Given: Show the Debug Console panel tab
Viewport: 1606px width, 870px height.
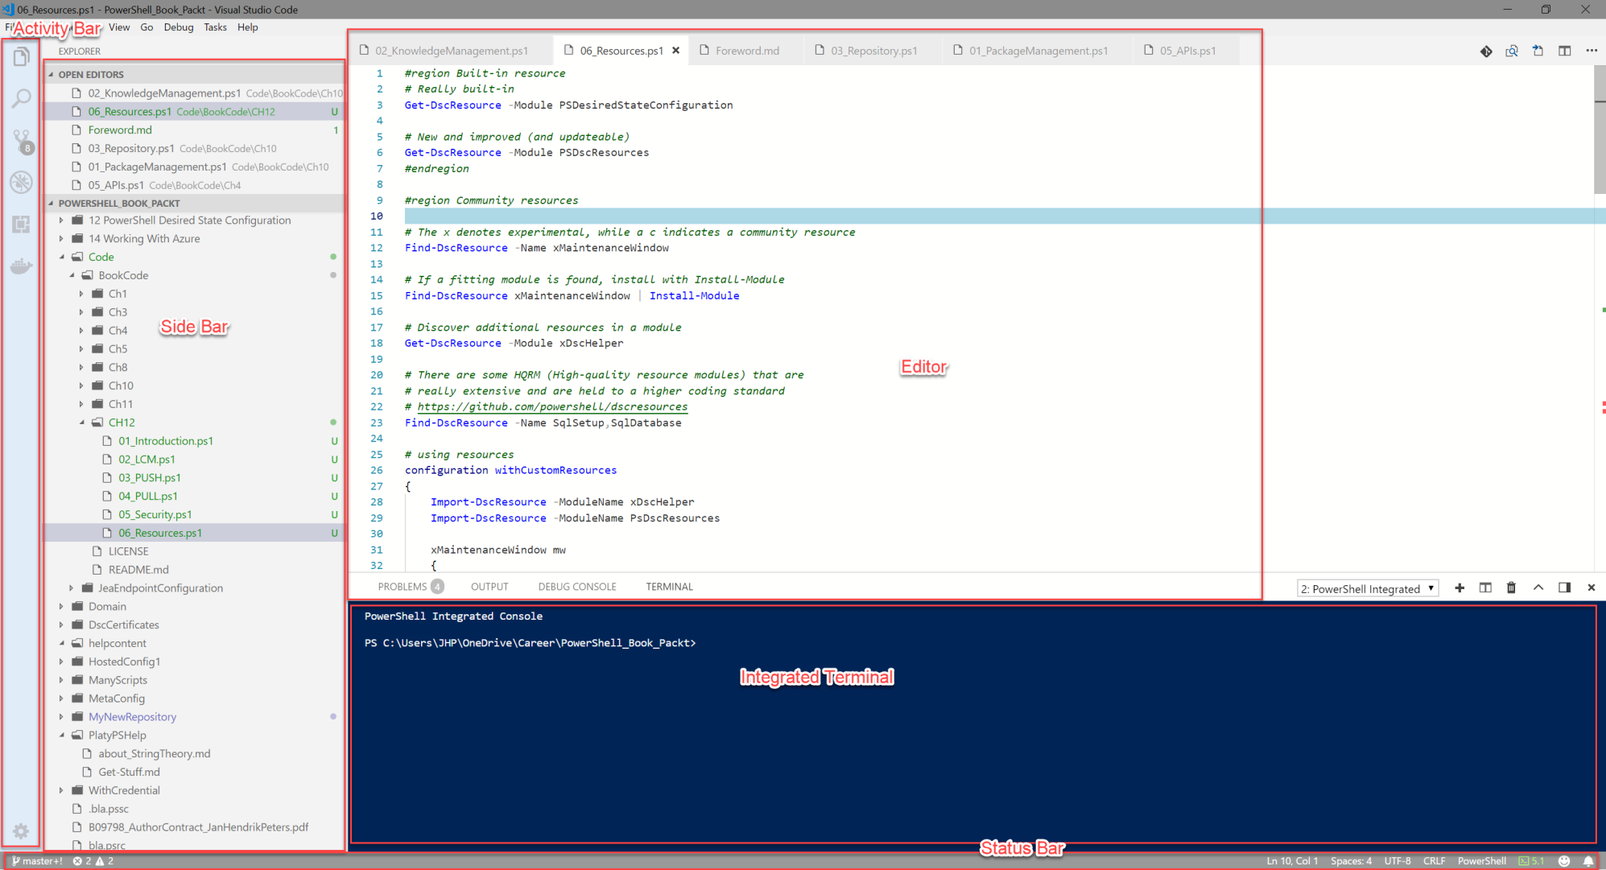Looking at the screenshot, I should click(x=577, y=588).
